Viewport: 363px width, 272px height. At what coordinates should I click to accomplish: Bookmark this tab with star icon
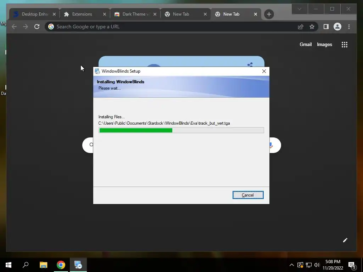pos(312,27)
